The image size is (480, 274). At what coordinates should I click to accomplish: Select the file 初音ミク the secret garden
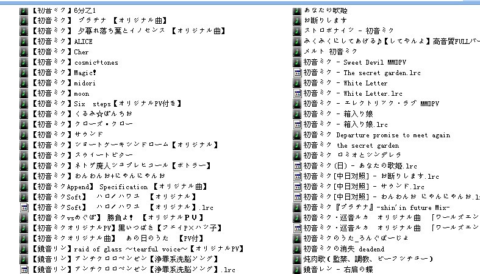(x=351, y=145)
